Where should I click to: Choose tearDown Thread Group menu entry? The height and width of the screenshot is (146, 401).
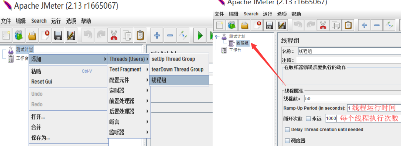[179, 70]
